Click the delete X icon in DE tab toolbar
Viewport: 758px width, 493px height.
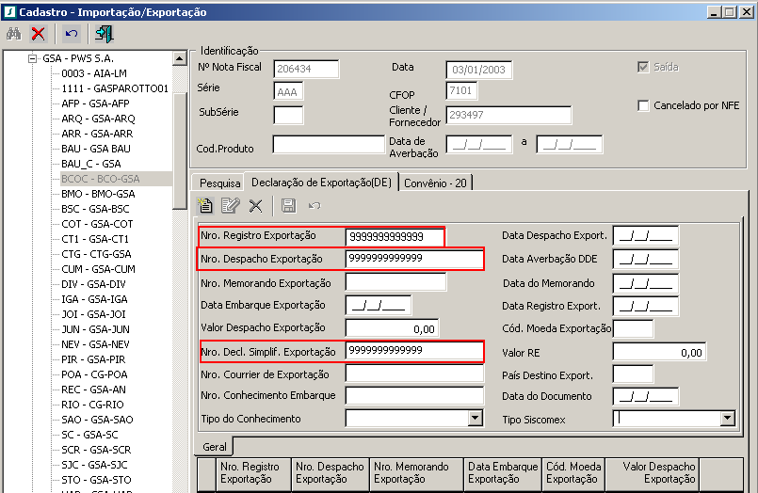coord(255,205)
